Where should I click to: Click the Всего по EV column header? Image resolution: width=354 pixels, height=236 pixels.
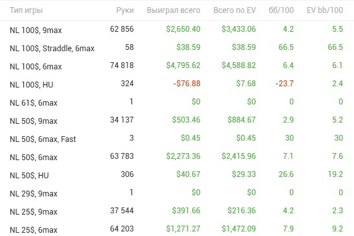[x=234, y=10]
